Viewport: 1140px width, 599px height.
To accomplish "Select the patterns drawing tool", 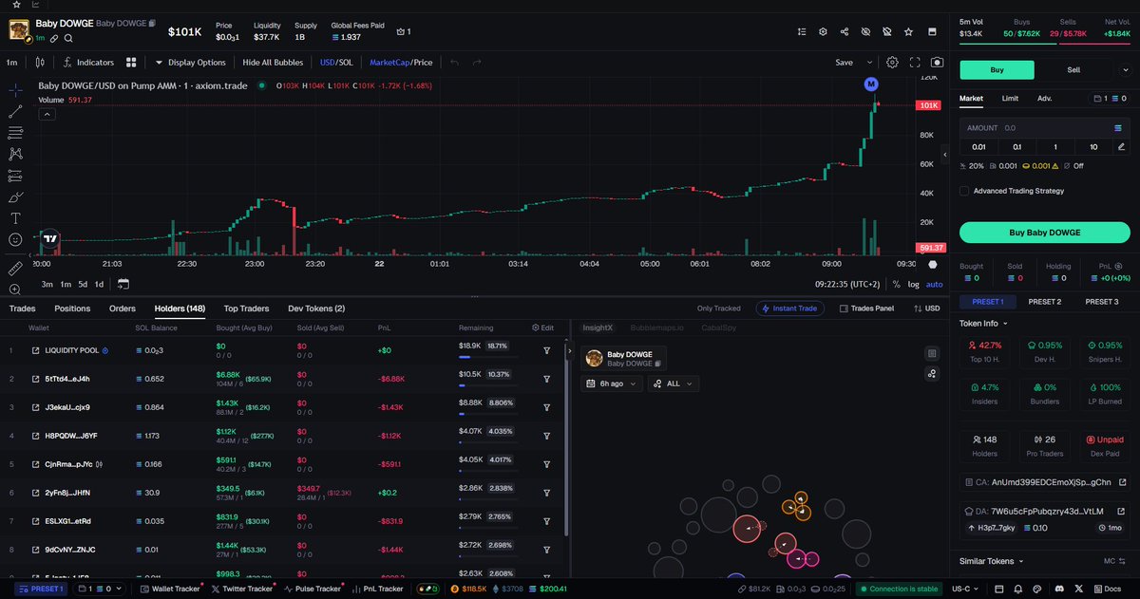I will click(x=15, y=154).
